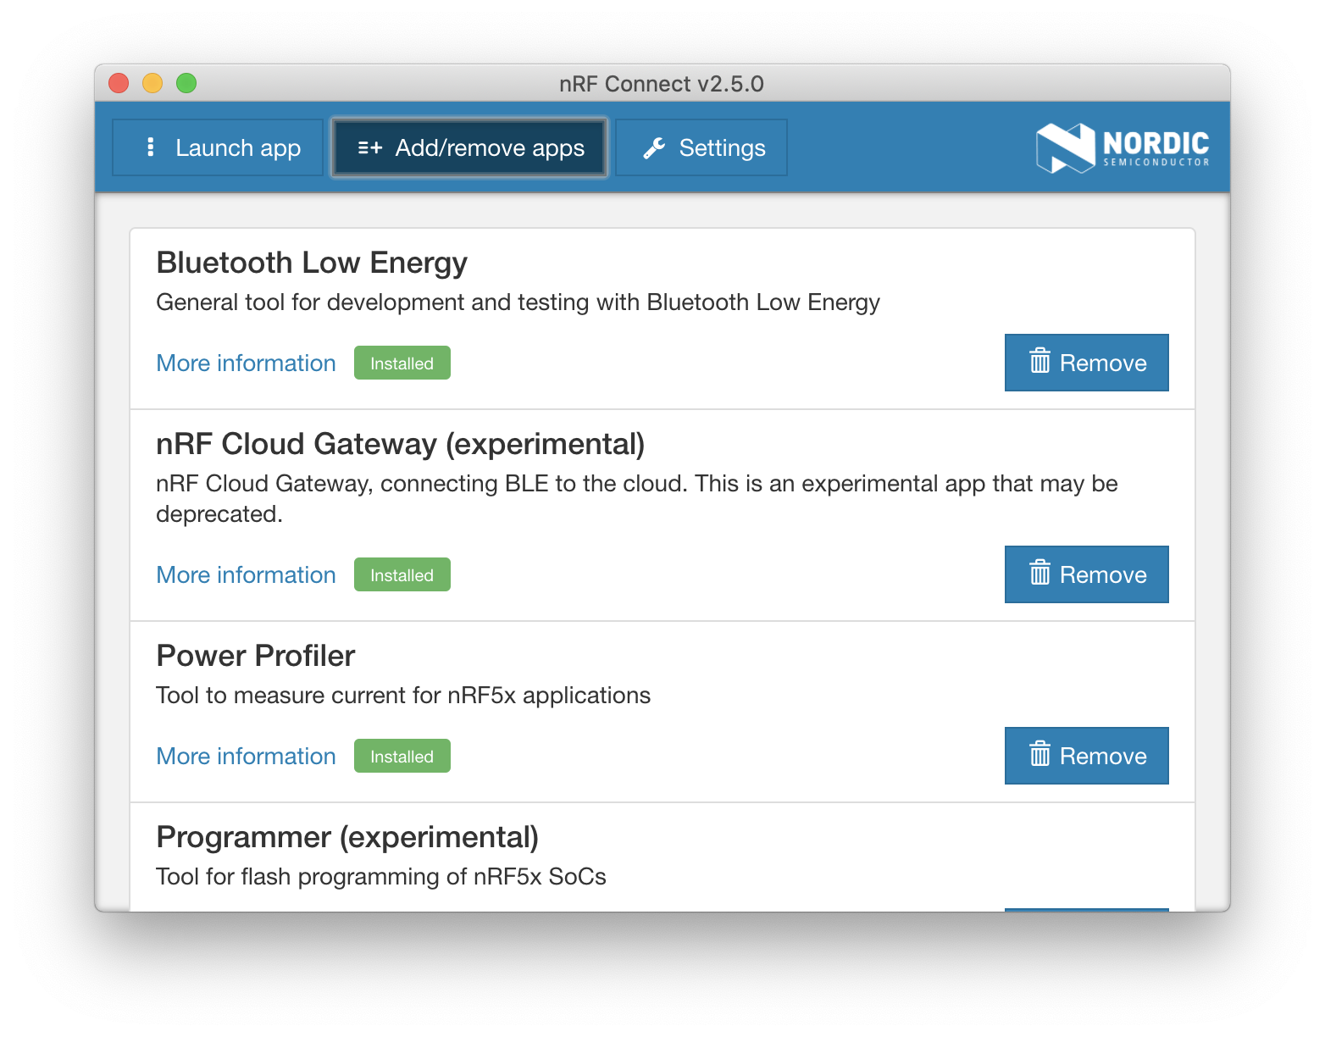Click the trash icon for nRF Cloud Gateway
The width and height of the screenshot is (1325, 1037).
click(1039, 574)
